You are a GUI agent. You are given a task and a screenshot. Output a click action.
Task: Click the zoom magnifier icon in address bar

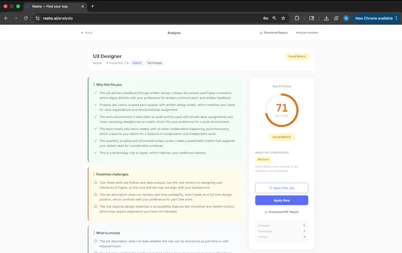pyautogui.click(x=274, y=18)
